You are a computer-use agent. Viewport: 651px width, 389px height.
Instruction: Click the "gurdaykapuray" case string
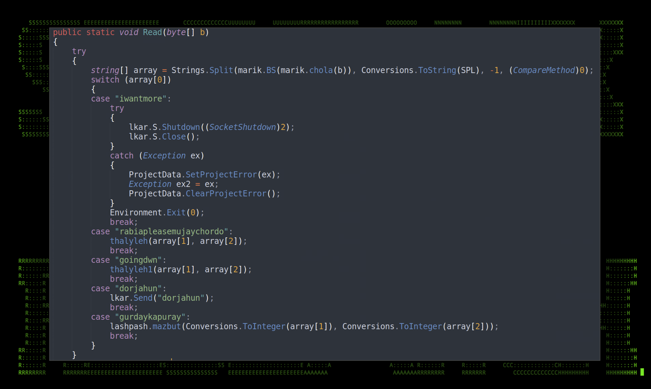pyautogui.click(x=150, y=317)
